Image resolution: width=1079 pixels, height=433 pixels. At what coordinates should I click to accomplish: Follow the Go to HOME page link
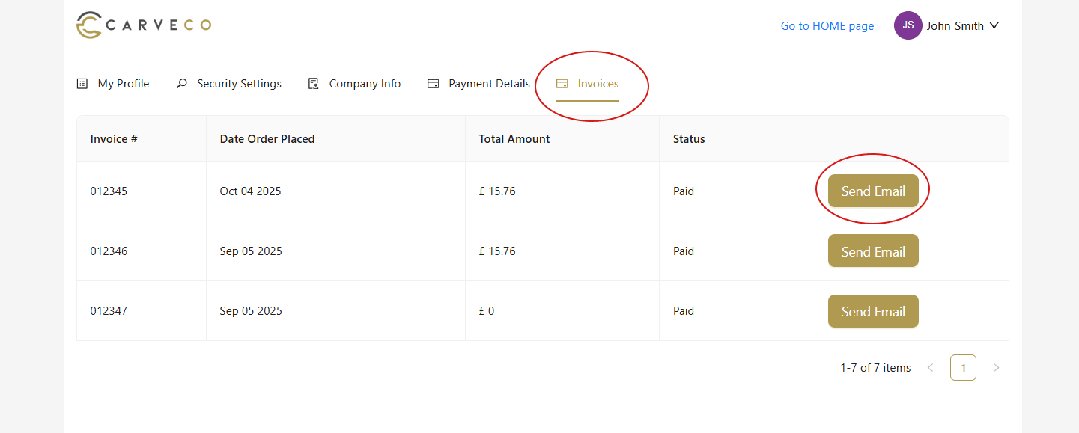tap(827, 26)
